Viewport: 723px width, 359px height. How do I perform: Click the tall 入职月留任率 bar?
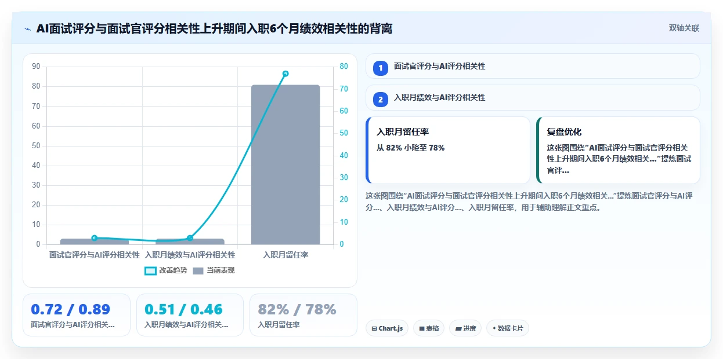pyautogui.click(x=285, y=164)
